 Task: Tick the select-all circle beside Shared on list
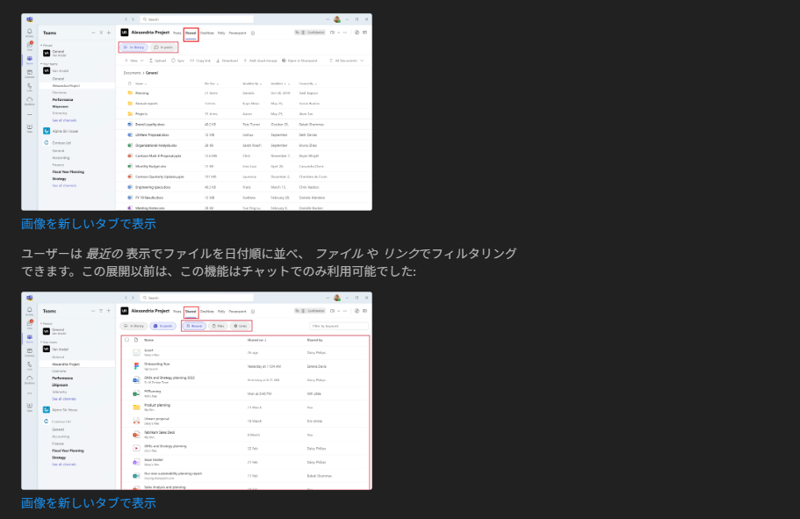pos(126,339)
